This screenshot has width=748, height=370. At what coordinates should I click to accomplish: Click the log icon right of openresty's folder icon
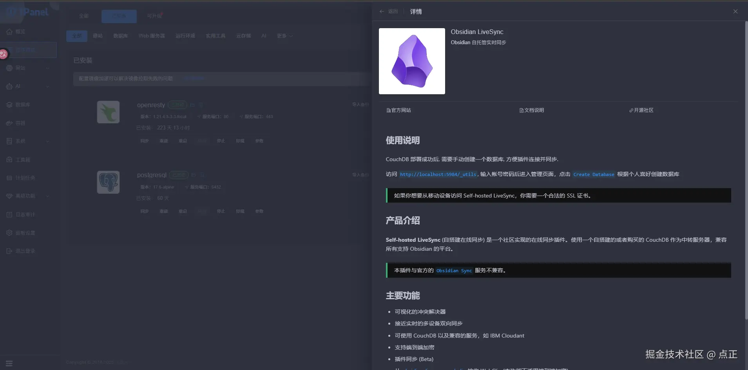201,105
